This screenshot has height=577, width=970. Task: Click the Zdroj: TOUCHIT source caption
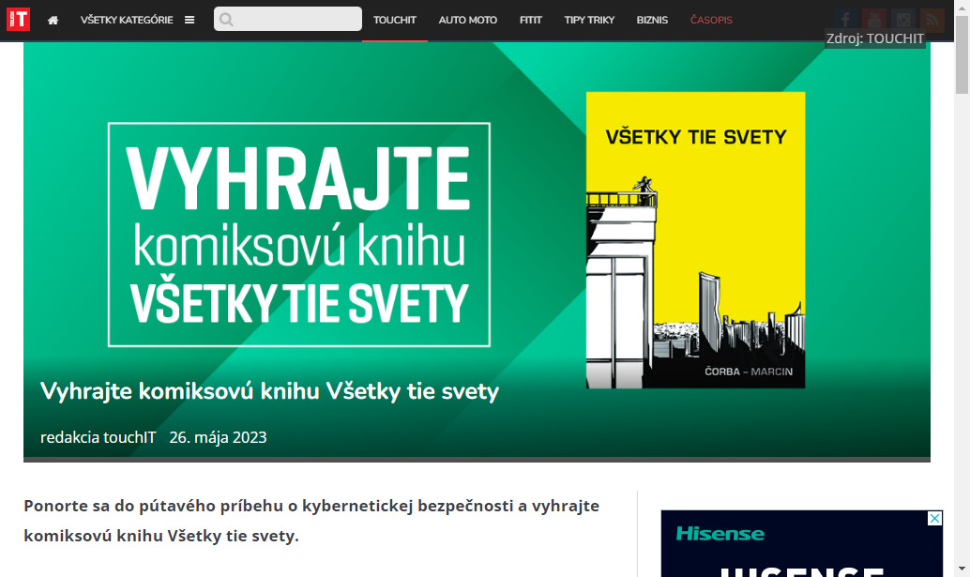coord(875,38)
